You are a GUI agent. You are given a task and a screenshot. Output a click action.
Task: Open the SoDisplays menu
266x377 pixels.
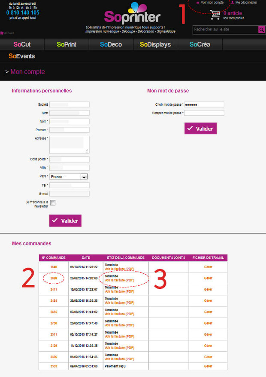point(155,44)
